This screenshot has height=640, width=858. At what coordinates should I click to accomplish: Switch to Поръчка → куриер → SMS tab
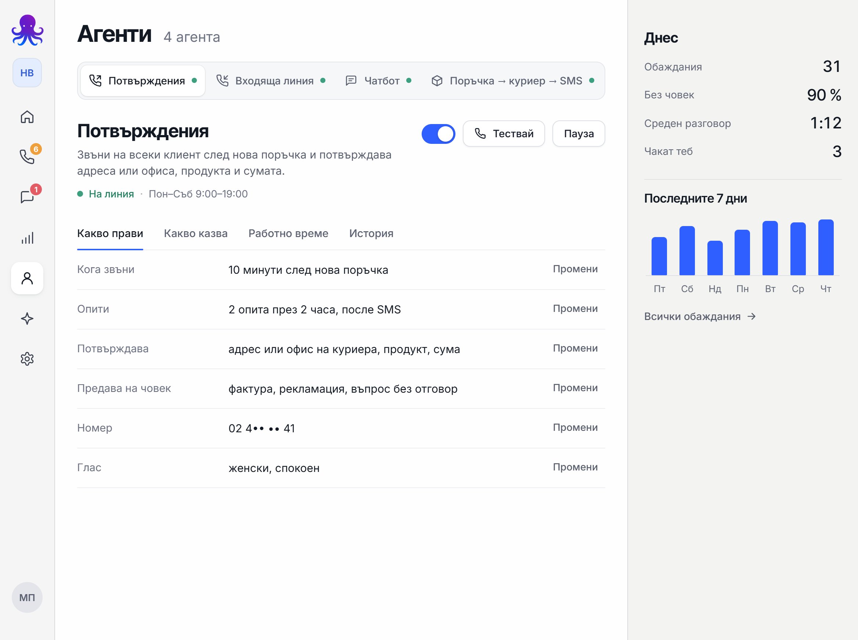pyautogui.click(x=512, y=81)
